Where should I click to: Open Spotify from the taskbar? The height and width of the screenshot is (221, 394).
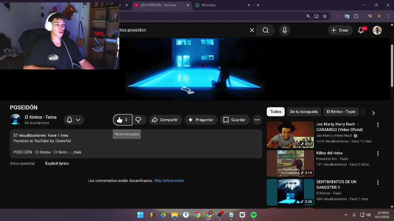pos(254,215)
